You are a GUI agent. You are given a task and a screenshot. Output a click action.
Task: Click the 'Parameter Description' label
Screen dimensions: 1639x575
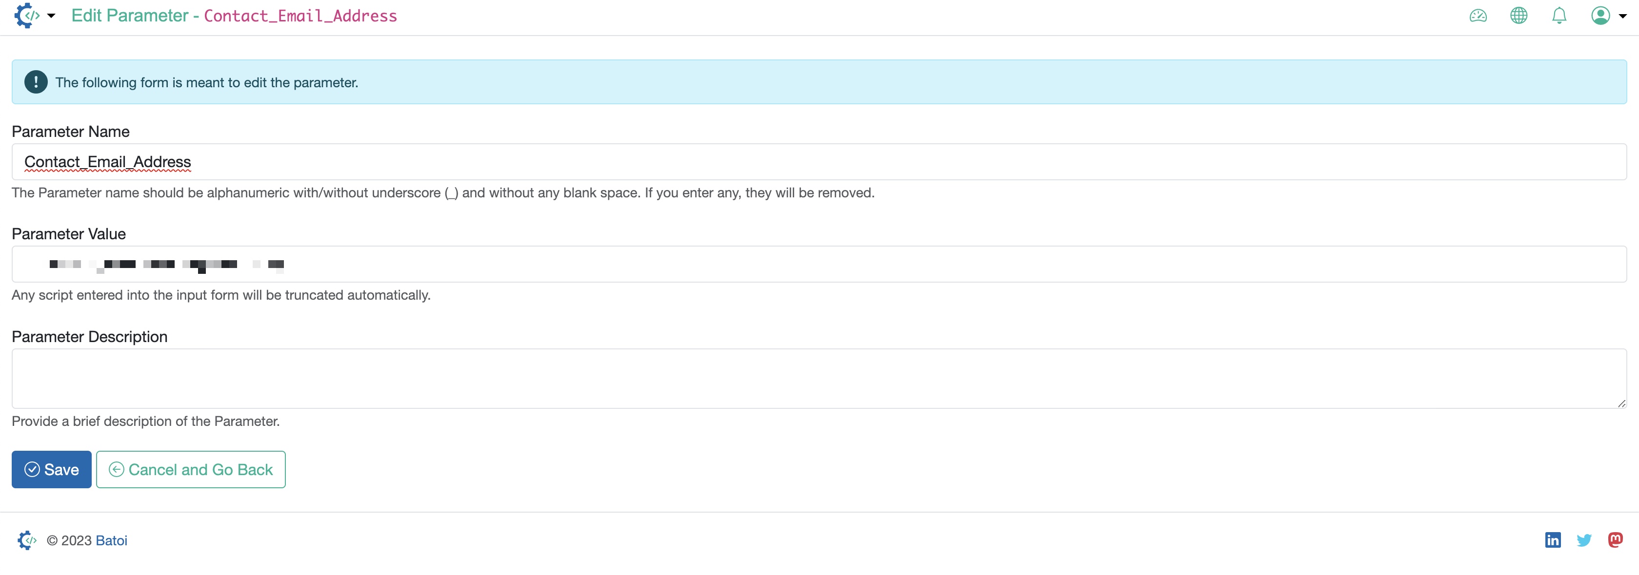pyautogui.click(x=90, y=337)
